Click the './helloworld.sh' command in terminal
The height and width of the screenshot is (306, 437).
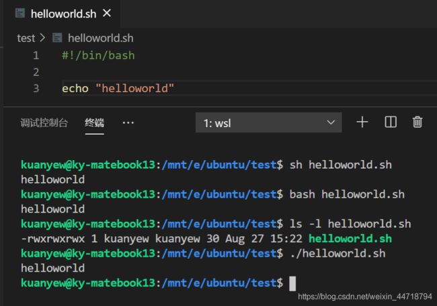point(337,254)
